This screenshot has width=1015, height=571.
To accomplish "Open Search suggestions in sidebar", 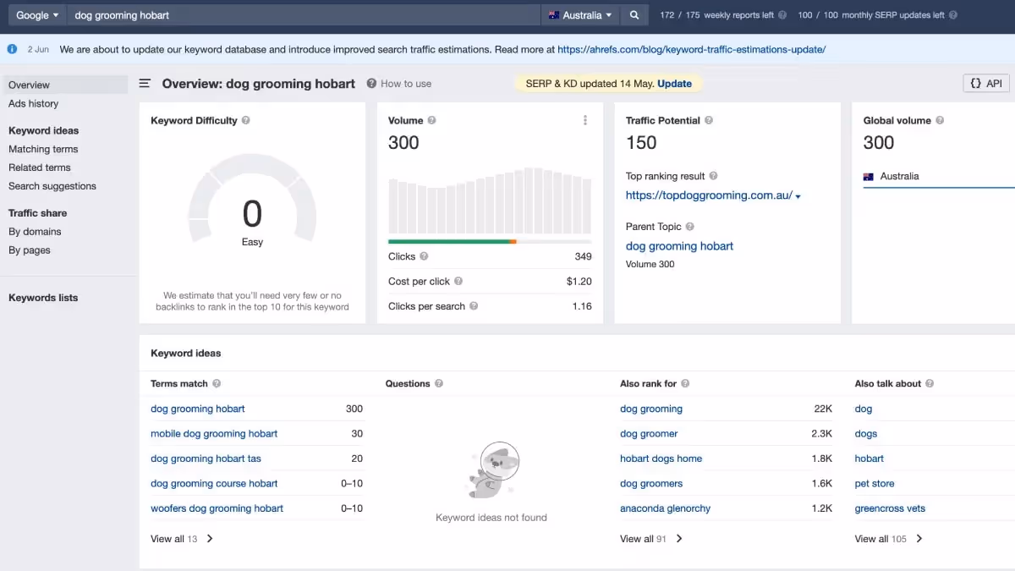I will 52,186.
